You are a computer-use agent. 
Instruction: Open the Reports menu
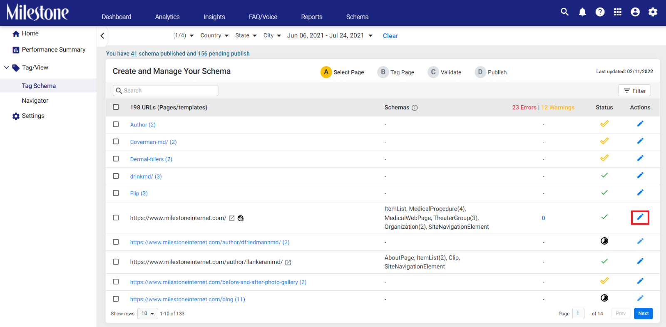(x=312, y=17)
